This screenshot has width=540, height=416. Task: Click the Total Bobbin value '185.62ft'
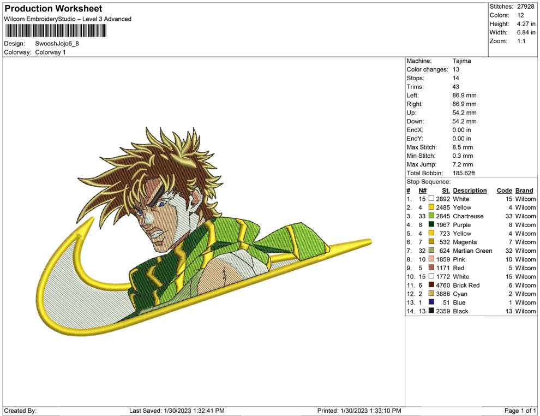[x=464, y=173]
